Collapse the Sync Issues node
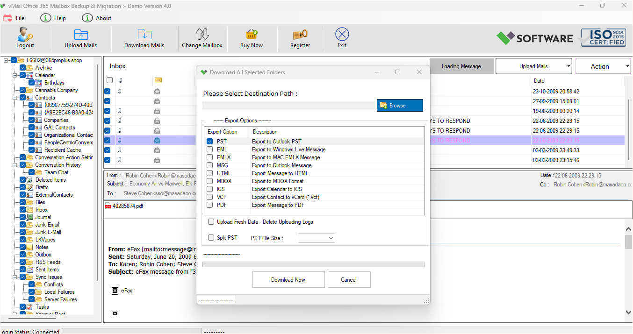This screenshot has height=334, width=633. pos(15,277)
